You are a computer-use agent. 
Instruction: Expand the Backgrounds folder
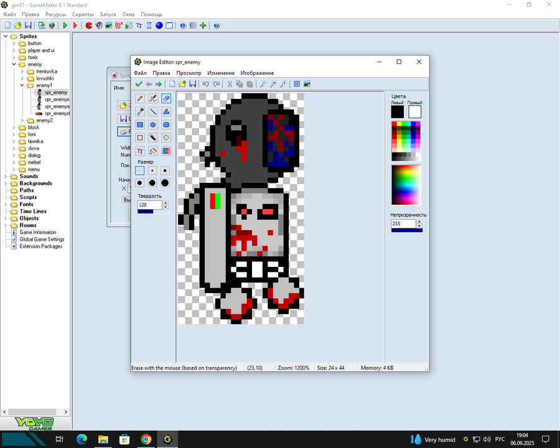[x=6, y=184]
